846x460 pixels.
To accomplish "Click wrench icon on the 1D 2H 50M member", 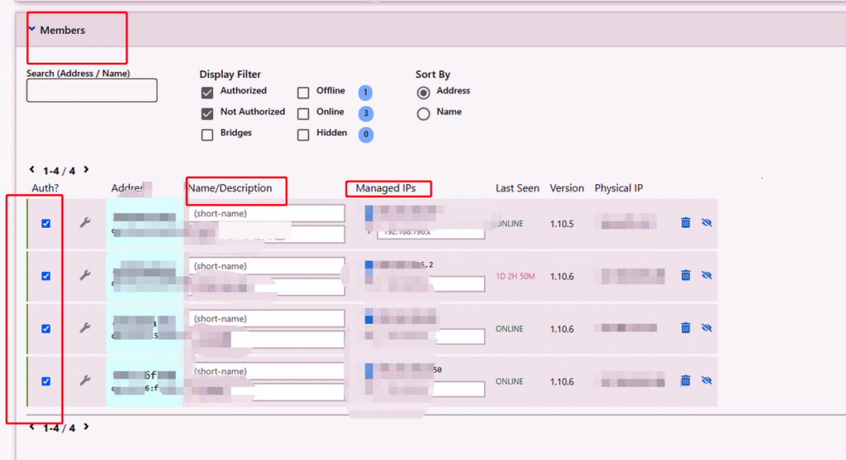I will tap(84, 276).
